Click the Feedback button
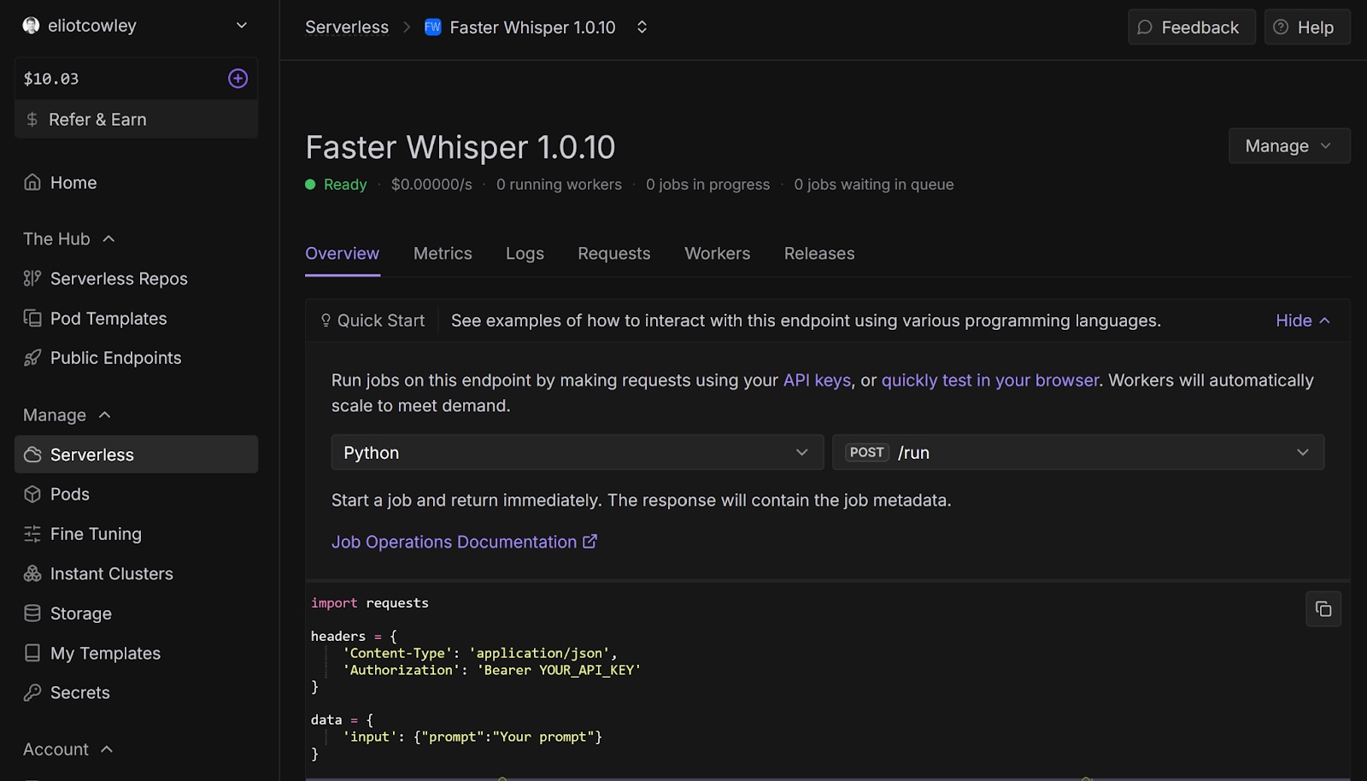 tap(1192, 27)
